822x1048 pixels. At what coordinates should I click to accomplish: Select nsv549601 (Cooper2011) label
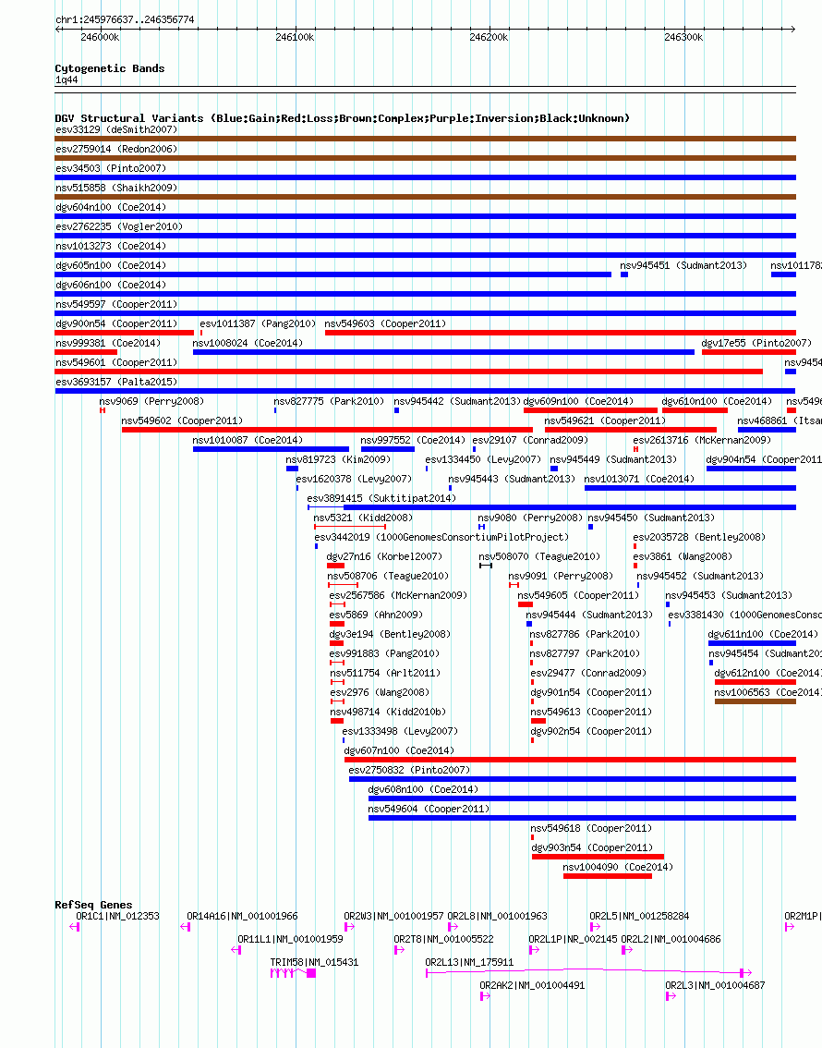tap(116, 362)
